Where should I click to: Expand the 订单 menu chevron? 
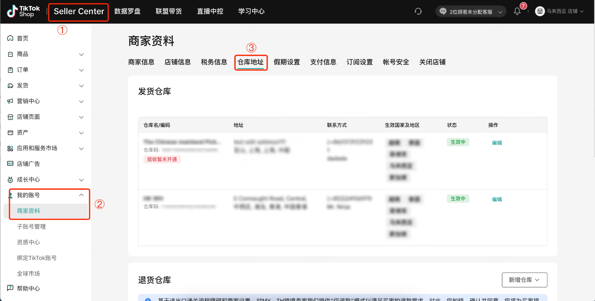(x=81, y=70)
